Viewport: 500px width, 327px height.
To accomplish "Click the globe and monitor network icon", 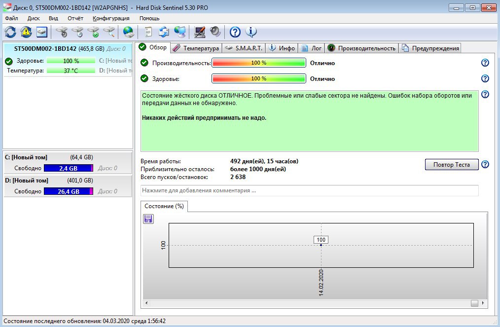I will point(180,32).
